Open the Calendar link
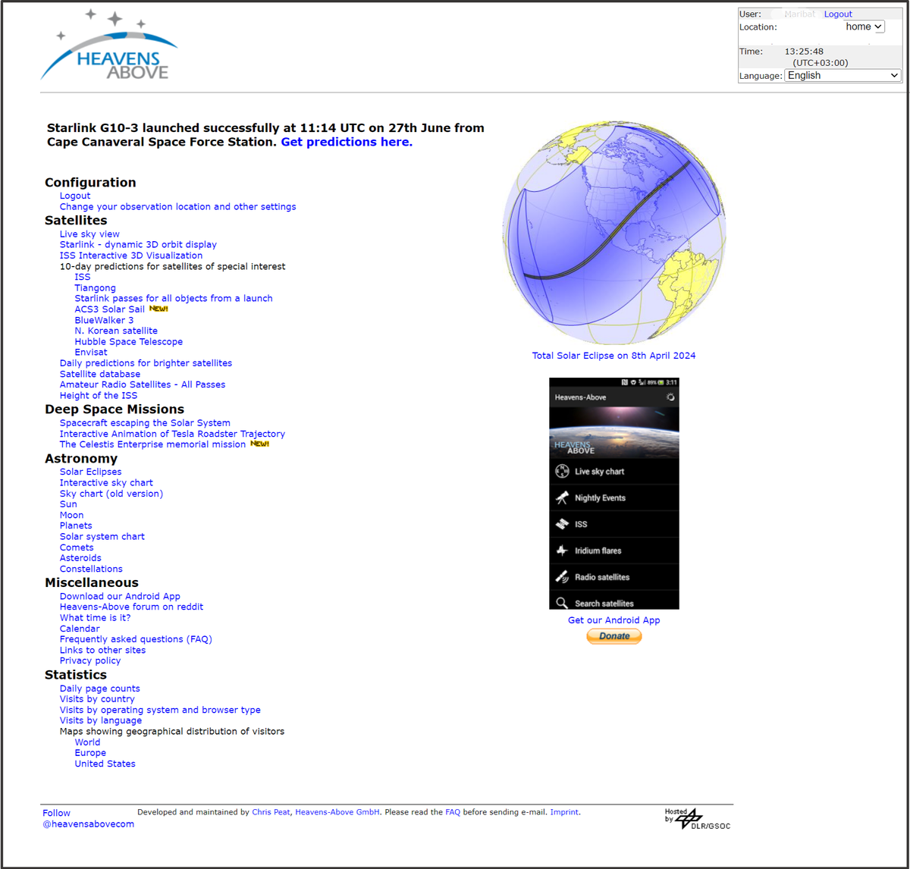The width and height of the screenshot is (910, 869). click(x=80, y=629)
